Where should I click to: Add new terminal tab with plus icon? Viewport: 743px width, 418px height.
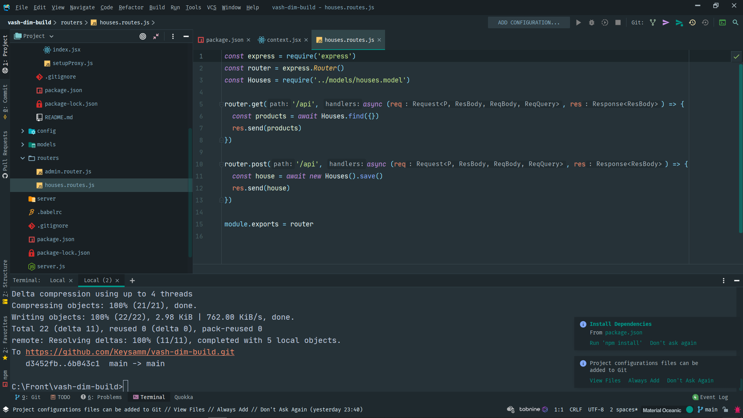tap(132, 281)
